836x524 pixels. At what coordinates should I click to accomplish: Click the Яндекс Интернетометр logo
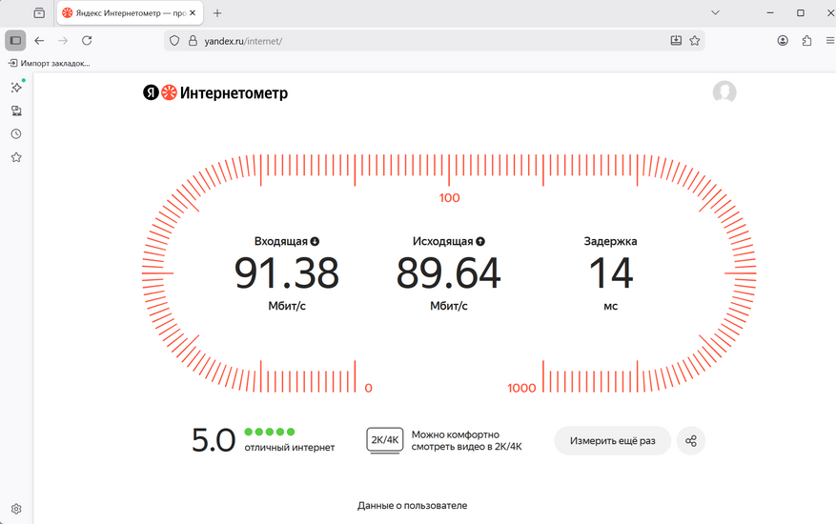click(215, 93)
